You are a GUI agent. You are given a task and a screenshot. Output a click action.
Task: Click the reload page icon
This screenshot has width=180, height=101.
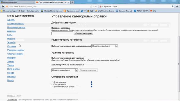point(96,6)
